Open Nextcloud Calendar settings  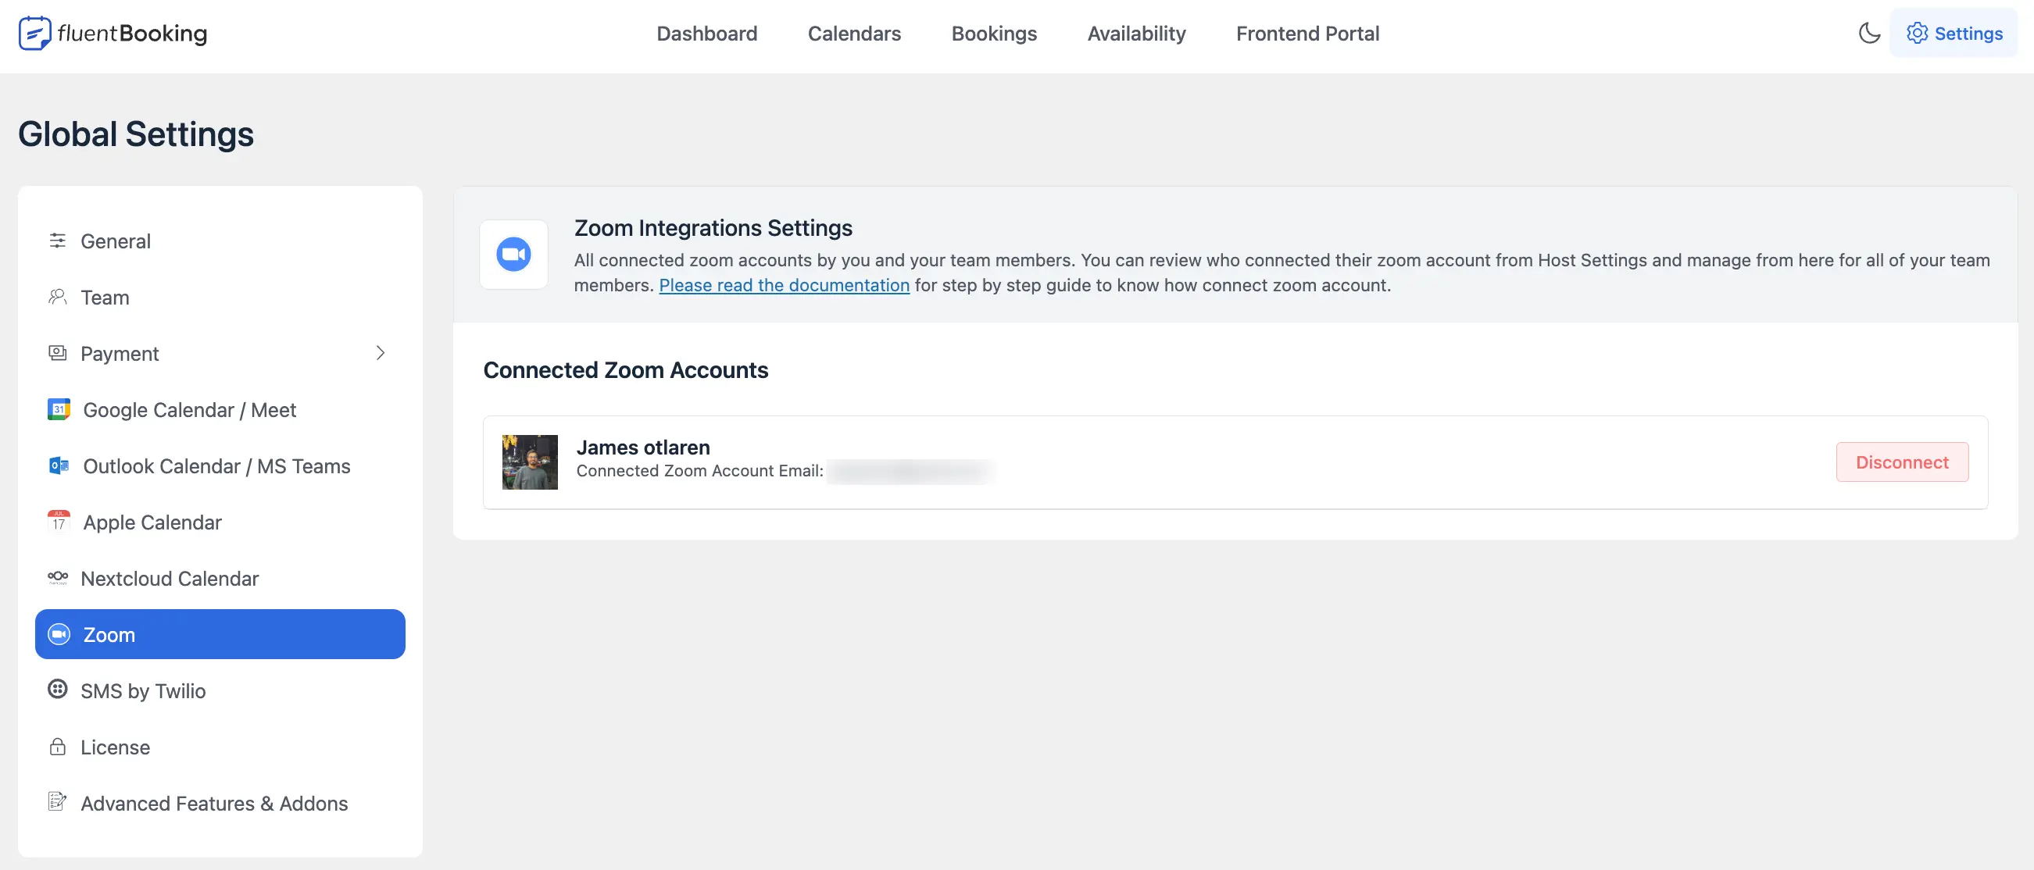click(x=220, y=578)
